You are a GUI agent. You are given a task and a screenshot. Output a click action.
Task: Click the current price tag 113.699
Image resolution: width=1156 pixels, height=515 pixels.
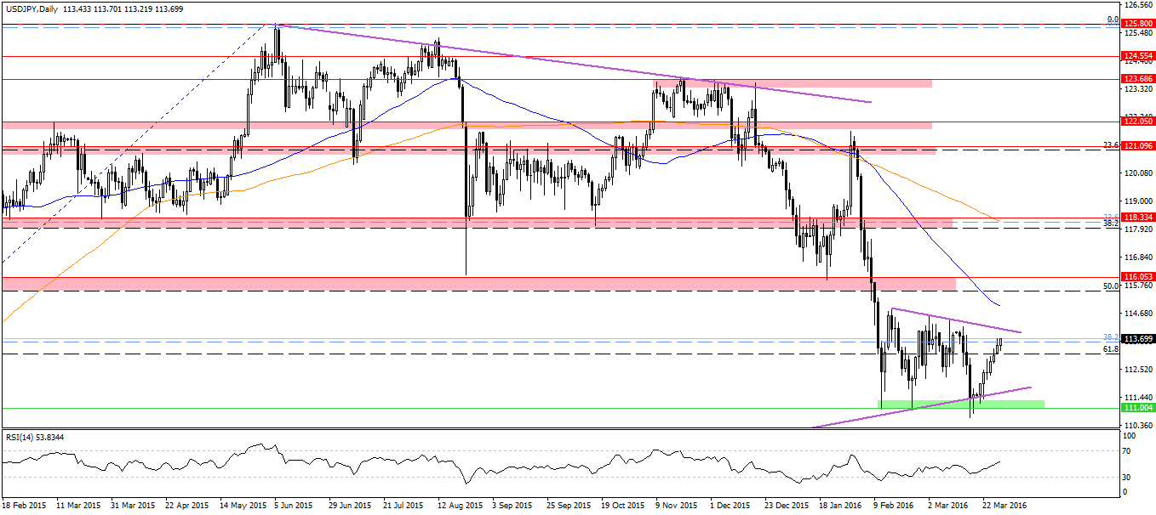(x=1138, y=339)
